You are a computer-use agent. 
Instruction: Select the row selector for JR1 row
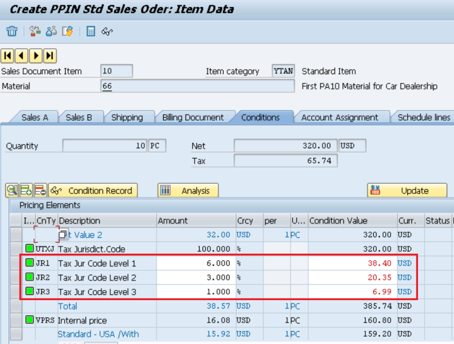tap(15, 263)
